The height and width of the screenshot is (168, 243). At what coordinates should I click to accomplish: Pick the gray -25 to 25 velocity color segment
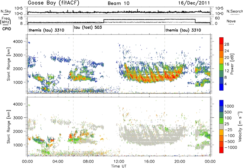221,127
